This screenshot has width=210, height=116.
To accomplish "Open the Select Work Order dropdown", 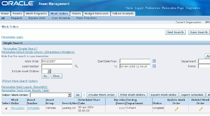I will 69,95.
